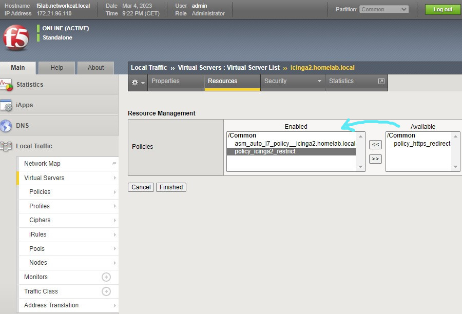Open Nodes menu item
The width and height of the screenshot is (462, 314).
coord(69,263)
